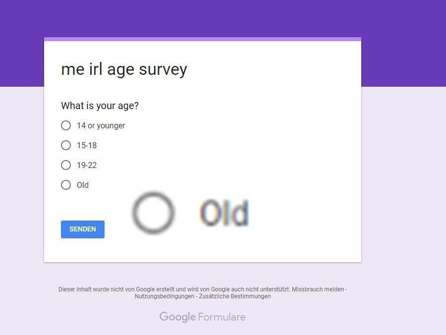This screenshot has width=446, height=335.
Task: Click the '19-22' option label text
Action: [87, 165]
